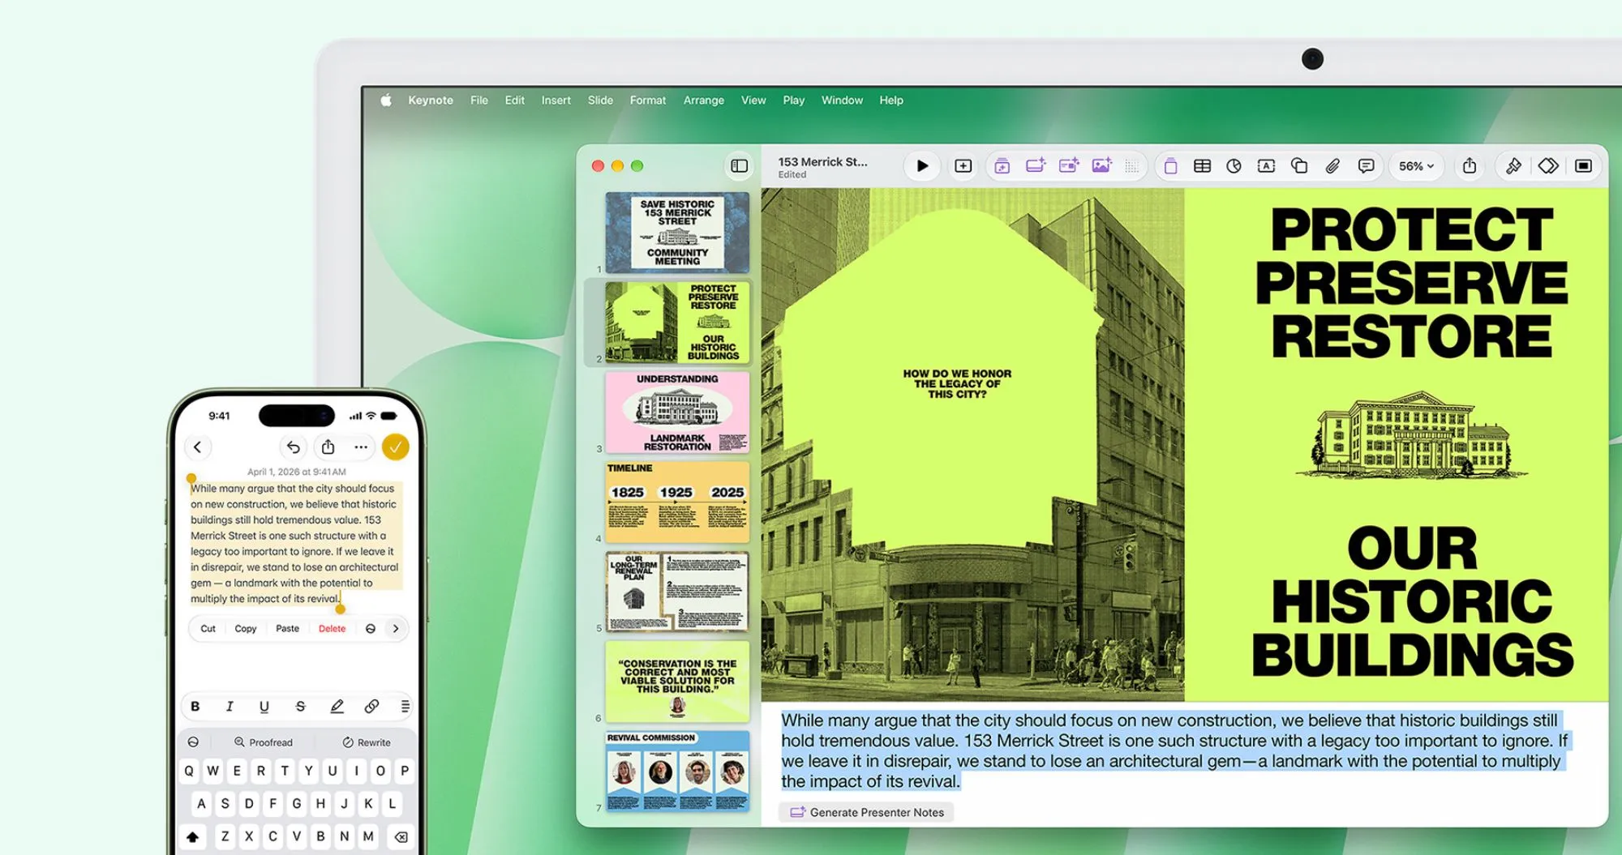Open the Document inspector icon
The image size is (1622, 855).
pos(1583,166)
